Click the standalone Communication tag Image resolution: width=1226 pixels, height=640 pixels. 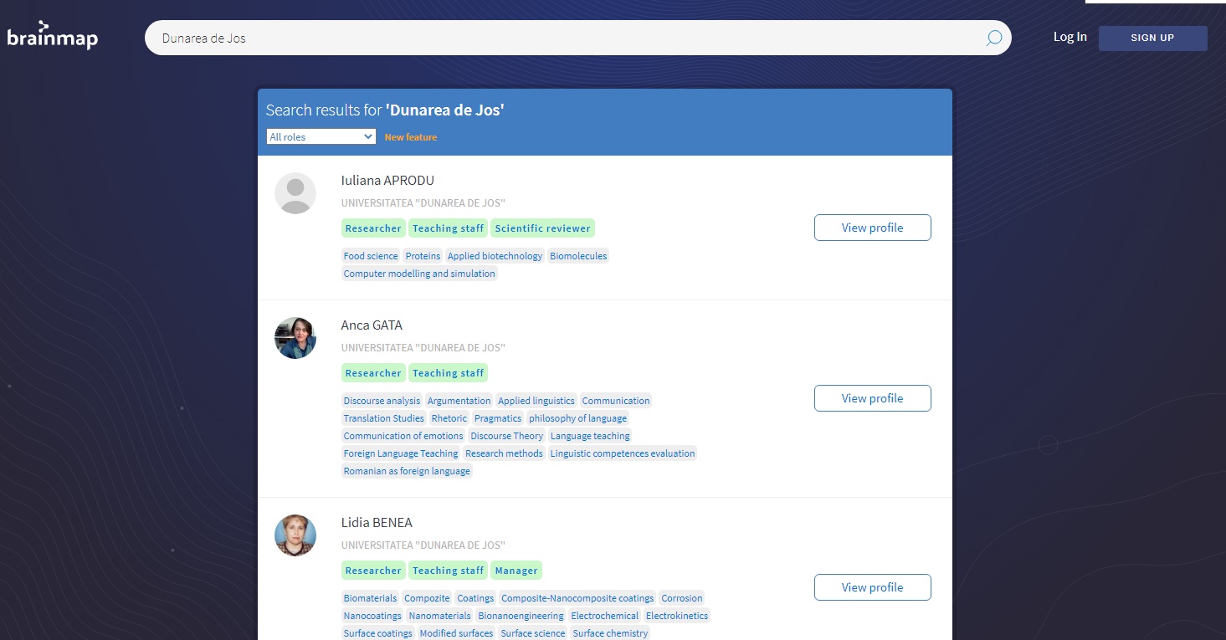coord(616,401)
